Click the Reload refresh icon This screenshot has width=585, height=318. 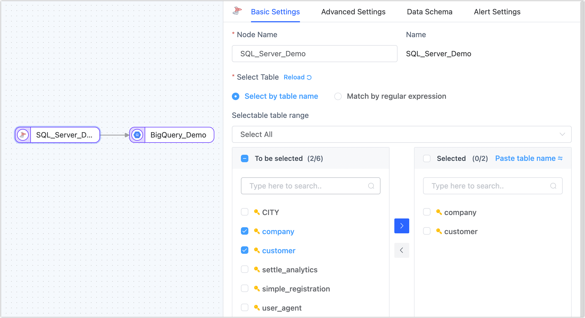click(x=309, y=78)
